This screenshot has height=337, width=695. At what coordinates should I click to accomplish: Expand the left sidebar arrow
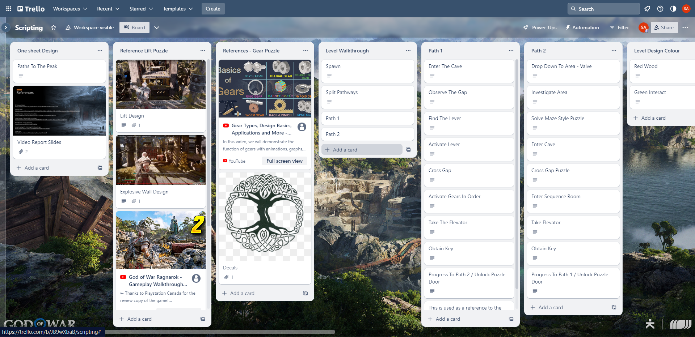6,27
